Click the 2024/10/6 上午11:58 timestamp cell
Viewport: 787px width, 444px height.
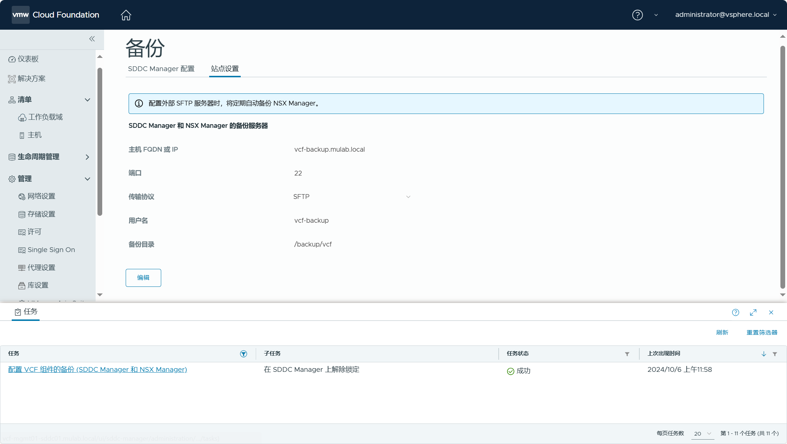point(679,369)
